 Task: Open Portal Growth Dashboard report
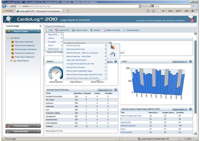25,46
